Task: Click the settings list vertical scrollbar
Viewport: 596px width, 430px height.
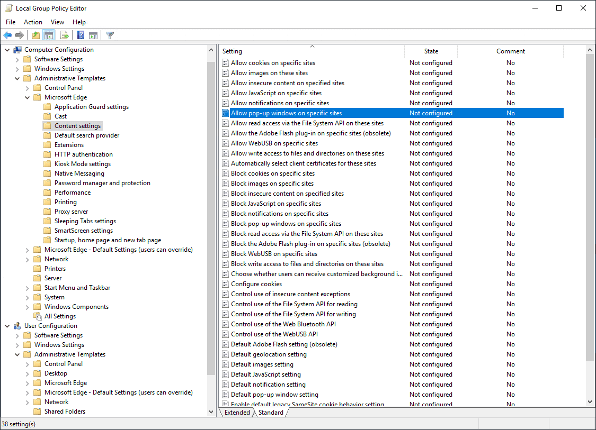Action: [x=590, y=207]
